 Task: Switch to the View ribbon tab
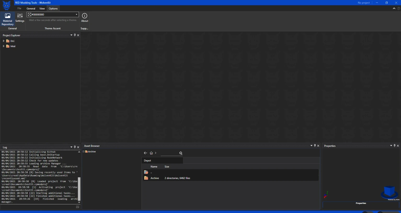tap(42, 8)
